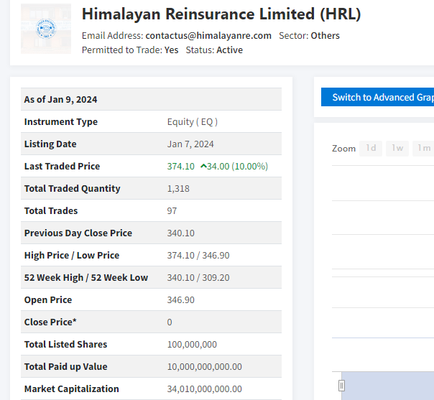This screenshot has height=400, width=434.
Task: Set chart zoom to 1d
Action: 371,149
